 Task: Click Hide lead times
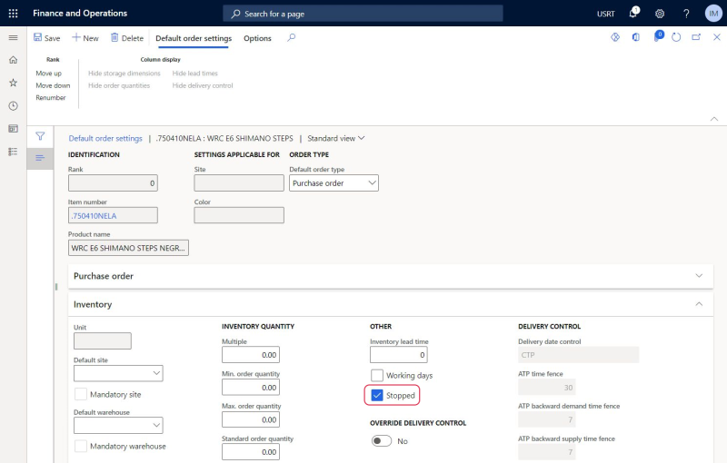(x=195, y=74)
